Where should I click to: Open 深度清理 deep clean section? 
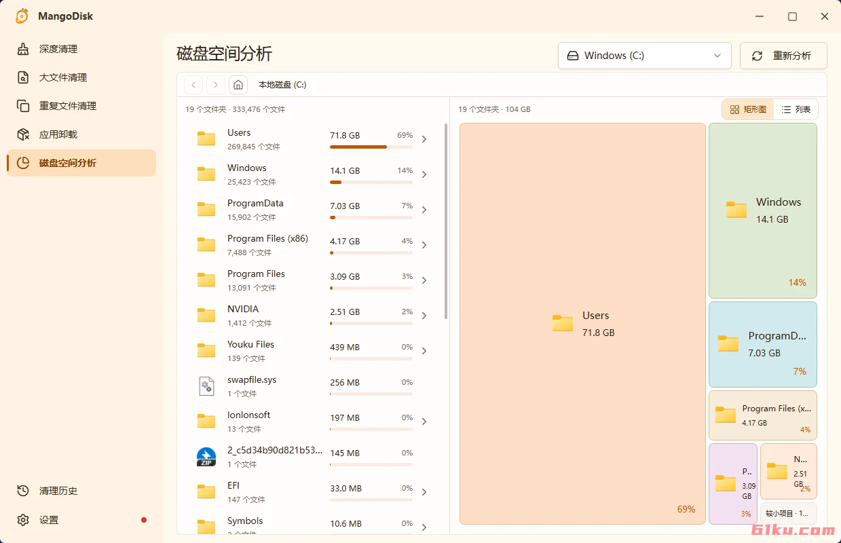pos(81,49)
